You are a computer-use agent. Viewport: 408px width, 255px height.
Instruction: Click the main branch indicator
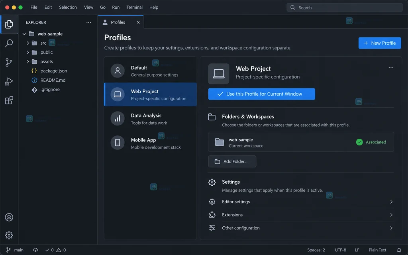pos(15,250)
